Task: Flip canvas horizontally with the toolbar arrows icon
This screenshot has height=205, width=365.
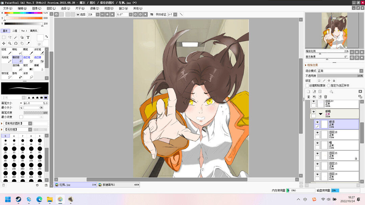Action: click(152, 14)
